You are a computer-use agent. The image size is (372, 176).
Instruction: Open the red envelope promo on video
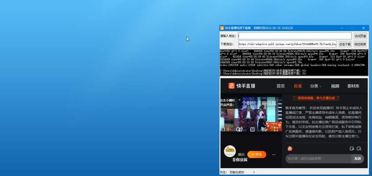[x=274, y=127]
